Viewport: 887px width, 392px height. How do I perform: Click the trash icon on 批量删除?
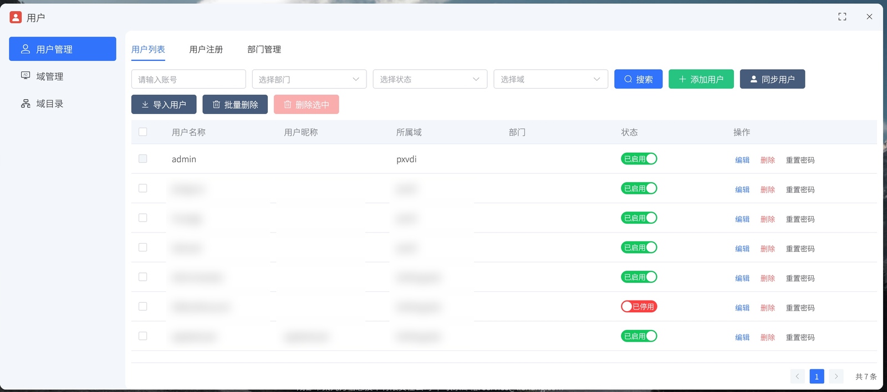click(x=216, y=105)
